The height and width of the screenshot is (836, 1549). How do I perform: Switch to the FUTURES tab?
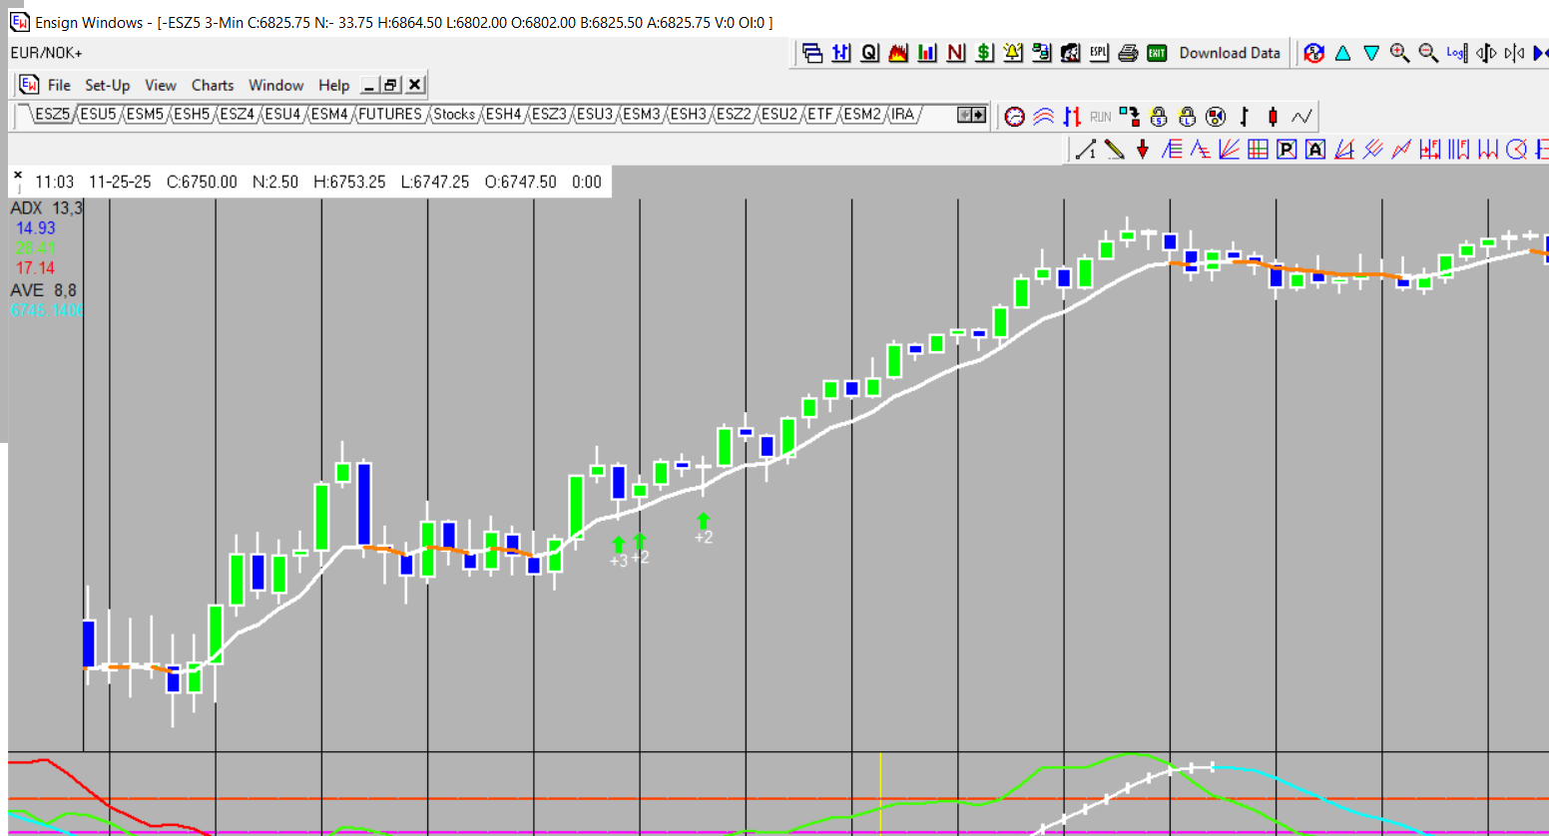[389, 115]
